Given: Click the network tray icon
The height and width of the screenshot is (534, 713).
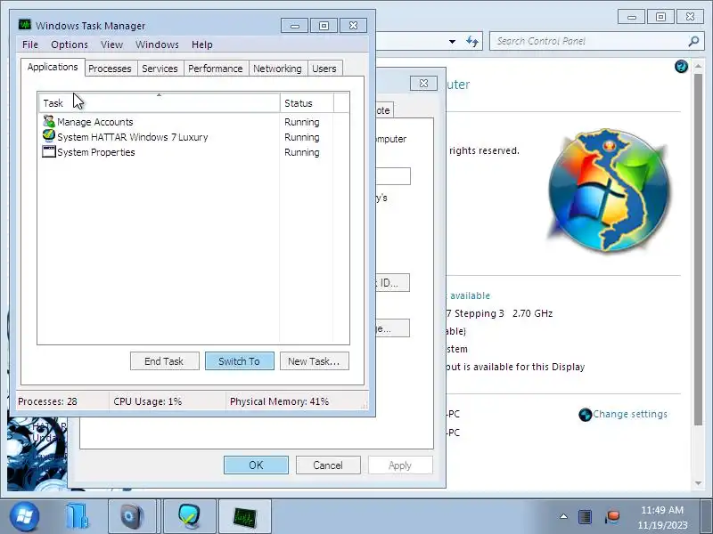Looking at the screenshot, I should [612, 517].
